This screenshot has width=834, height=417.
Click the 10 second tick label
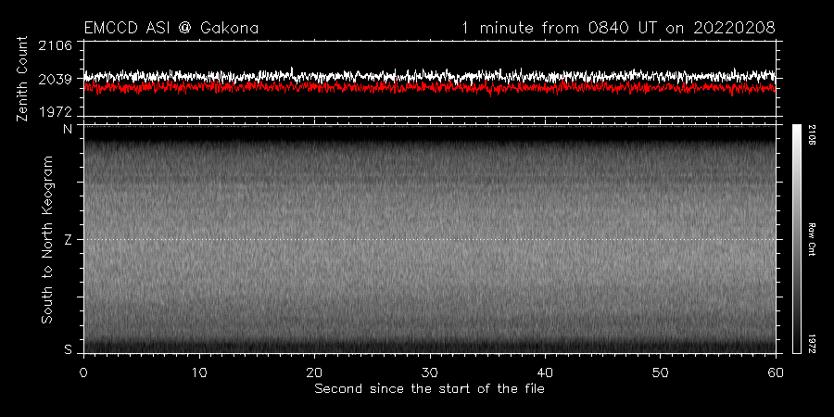pos(199,373)
